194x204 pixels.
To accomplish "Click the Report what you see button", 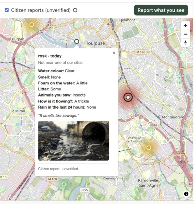I will pyautogui.click(x=161, y=10).
